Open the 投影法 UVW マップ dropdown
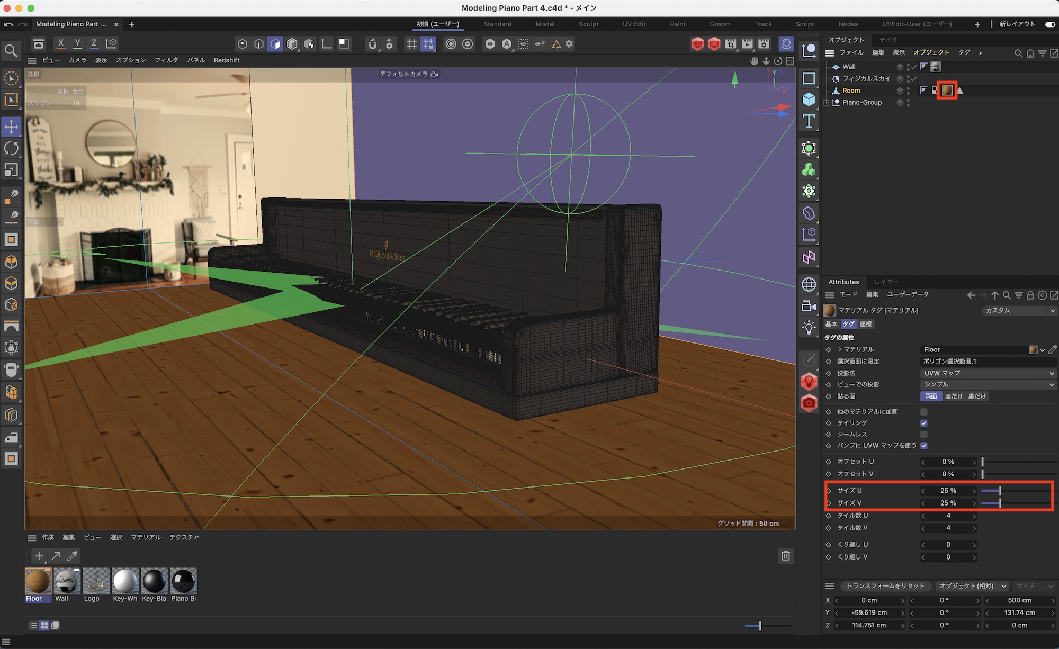This screenshot has width=1059, height=649. pos(988,373)
